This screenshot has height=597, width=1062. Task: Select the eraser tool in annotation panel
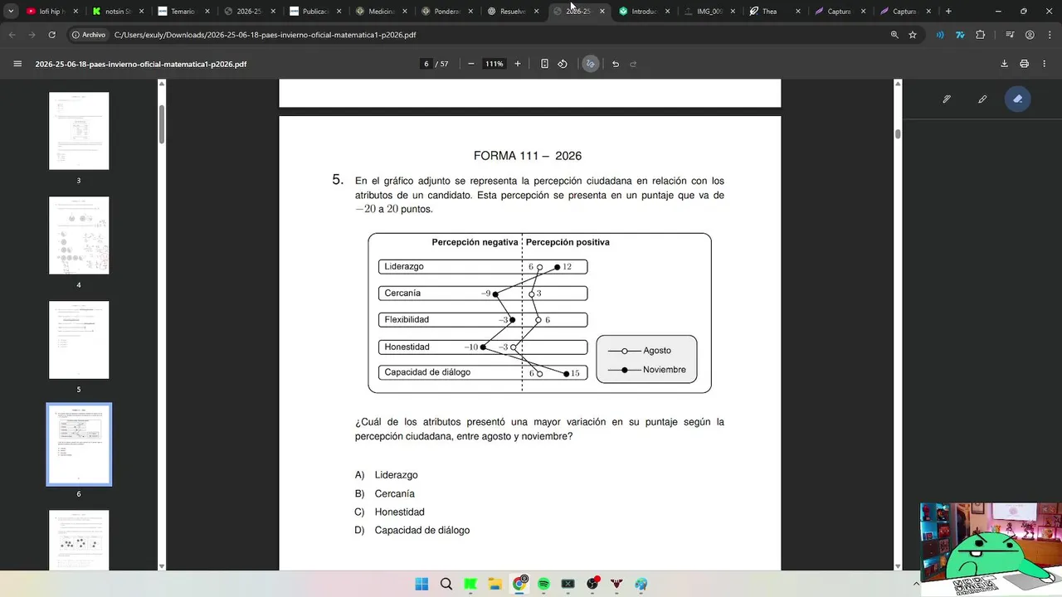[1018, 99]
